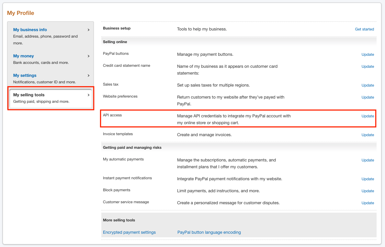Update Instant payment notifications

click(368, 179)
